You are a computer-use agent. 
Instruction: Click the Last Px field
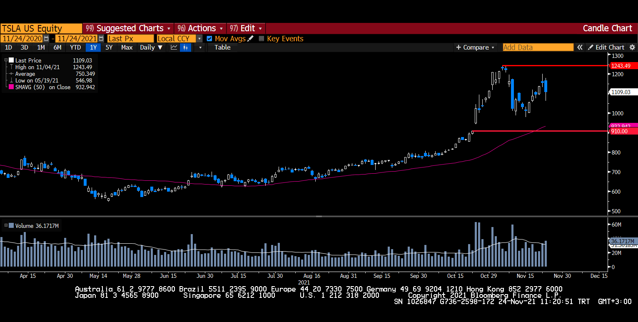pos(130,38)
